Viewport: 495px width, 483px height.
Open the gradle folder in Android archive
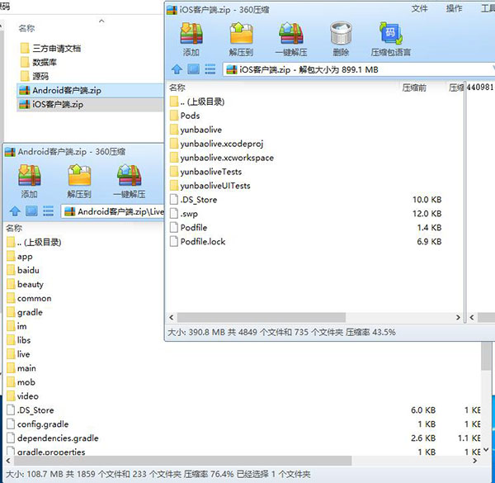(25, 312)
